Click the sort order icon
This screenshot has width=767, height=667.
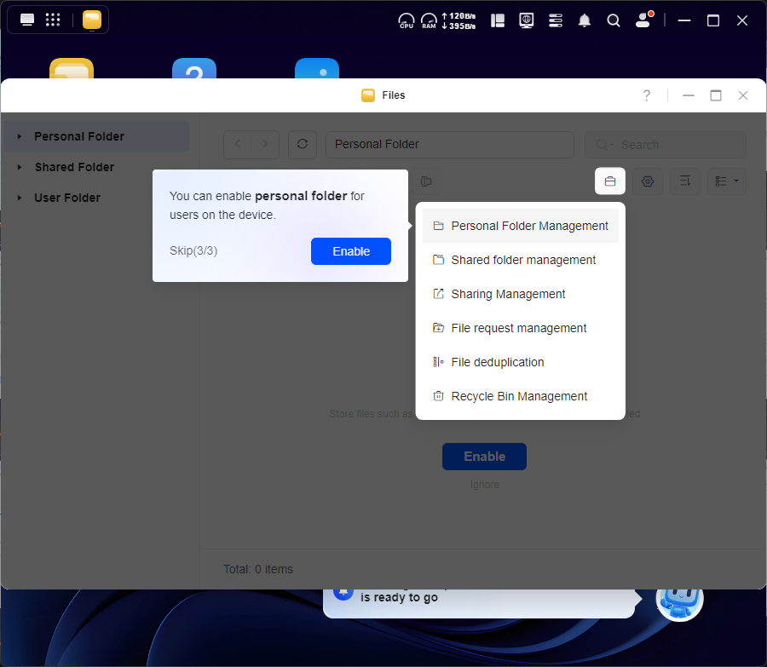tap(685, 181)
